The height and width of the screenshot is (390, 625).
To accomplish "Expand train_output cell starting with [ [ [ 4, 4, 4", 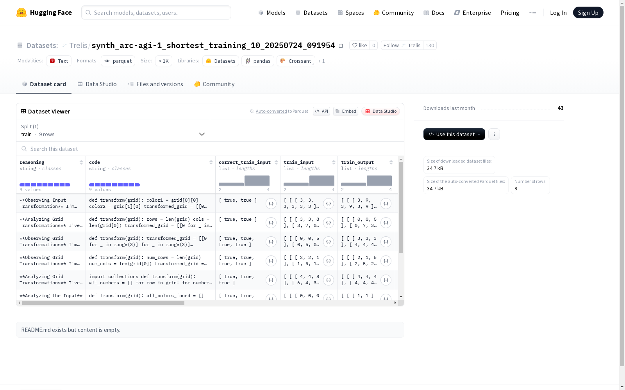I will (386, 280).
